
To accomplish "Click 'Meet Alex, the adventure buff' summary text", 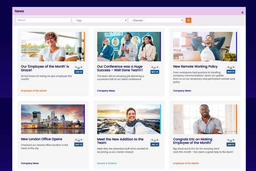I will (123, 150).
